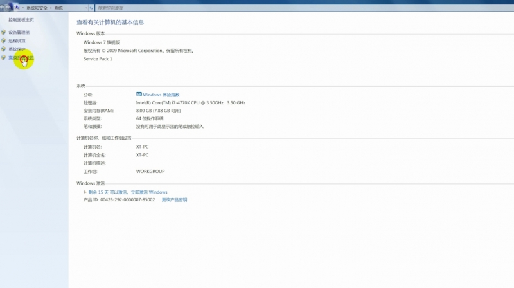Open the Windows 体验指数 link
The height and width of the screenshot is (288, 514).
(161, 94)
